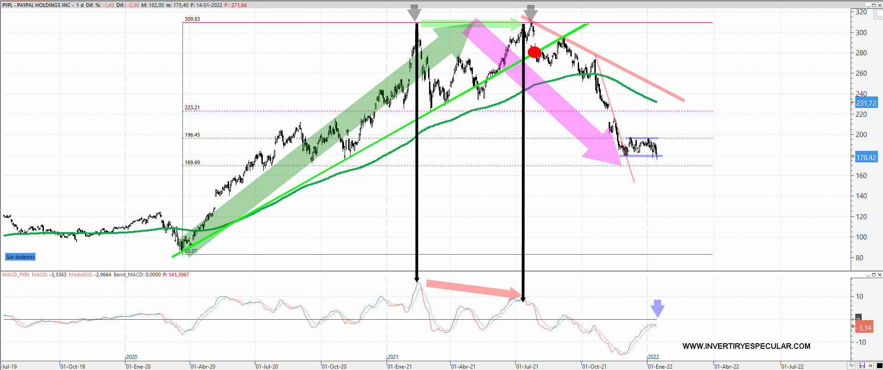The image size is (883, 370).
Task: Click the purple save floppy disk icon
Action: (861, 366)
